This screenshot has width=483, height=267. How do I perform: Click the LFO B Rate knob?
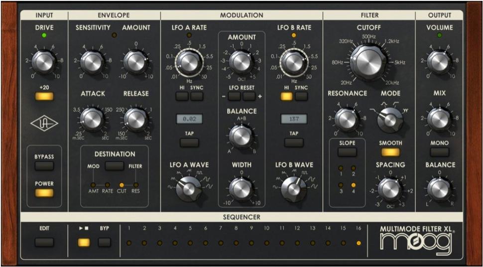coord(294,63)
